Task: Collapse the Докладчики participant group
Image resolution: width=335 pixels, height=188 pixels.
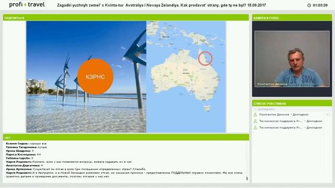Action: (255, 109)
